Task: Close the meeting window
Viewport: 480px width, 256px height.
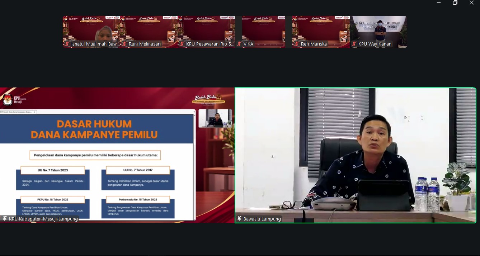Action: click(x=472, y=3)
